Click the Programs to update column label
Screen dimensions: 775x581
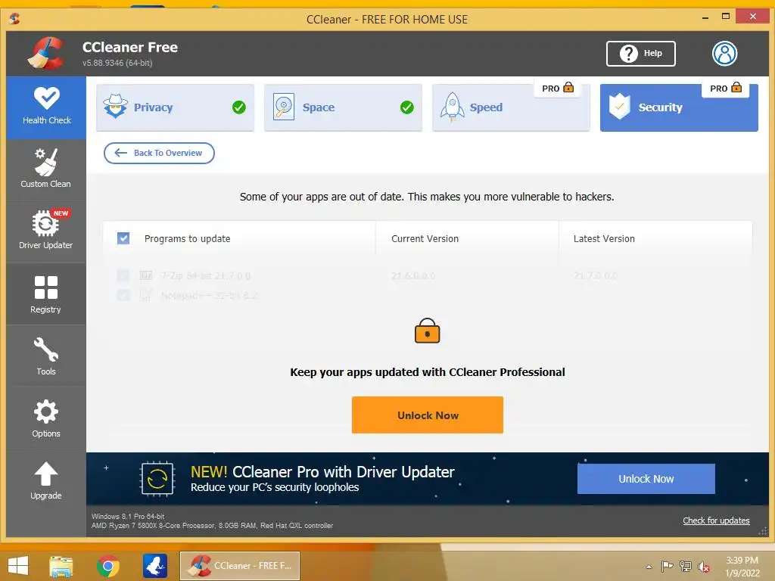[188, 238]
